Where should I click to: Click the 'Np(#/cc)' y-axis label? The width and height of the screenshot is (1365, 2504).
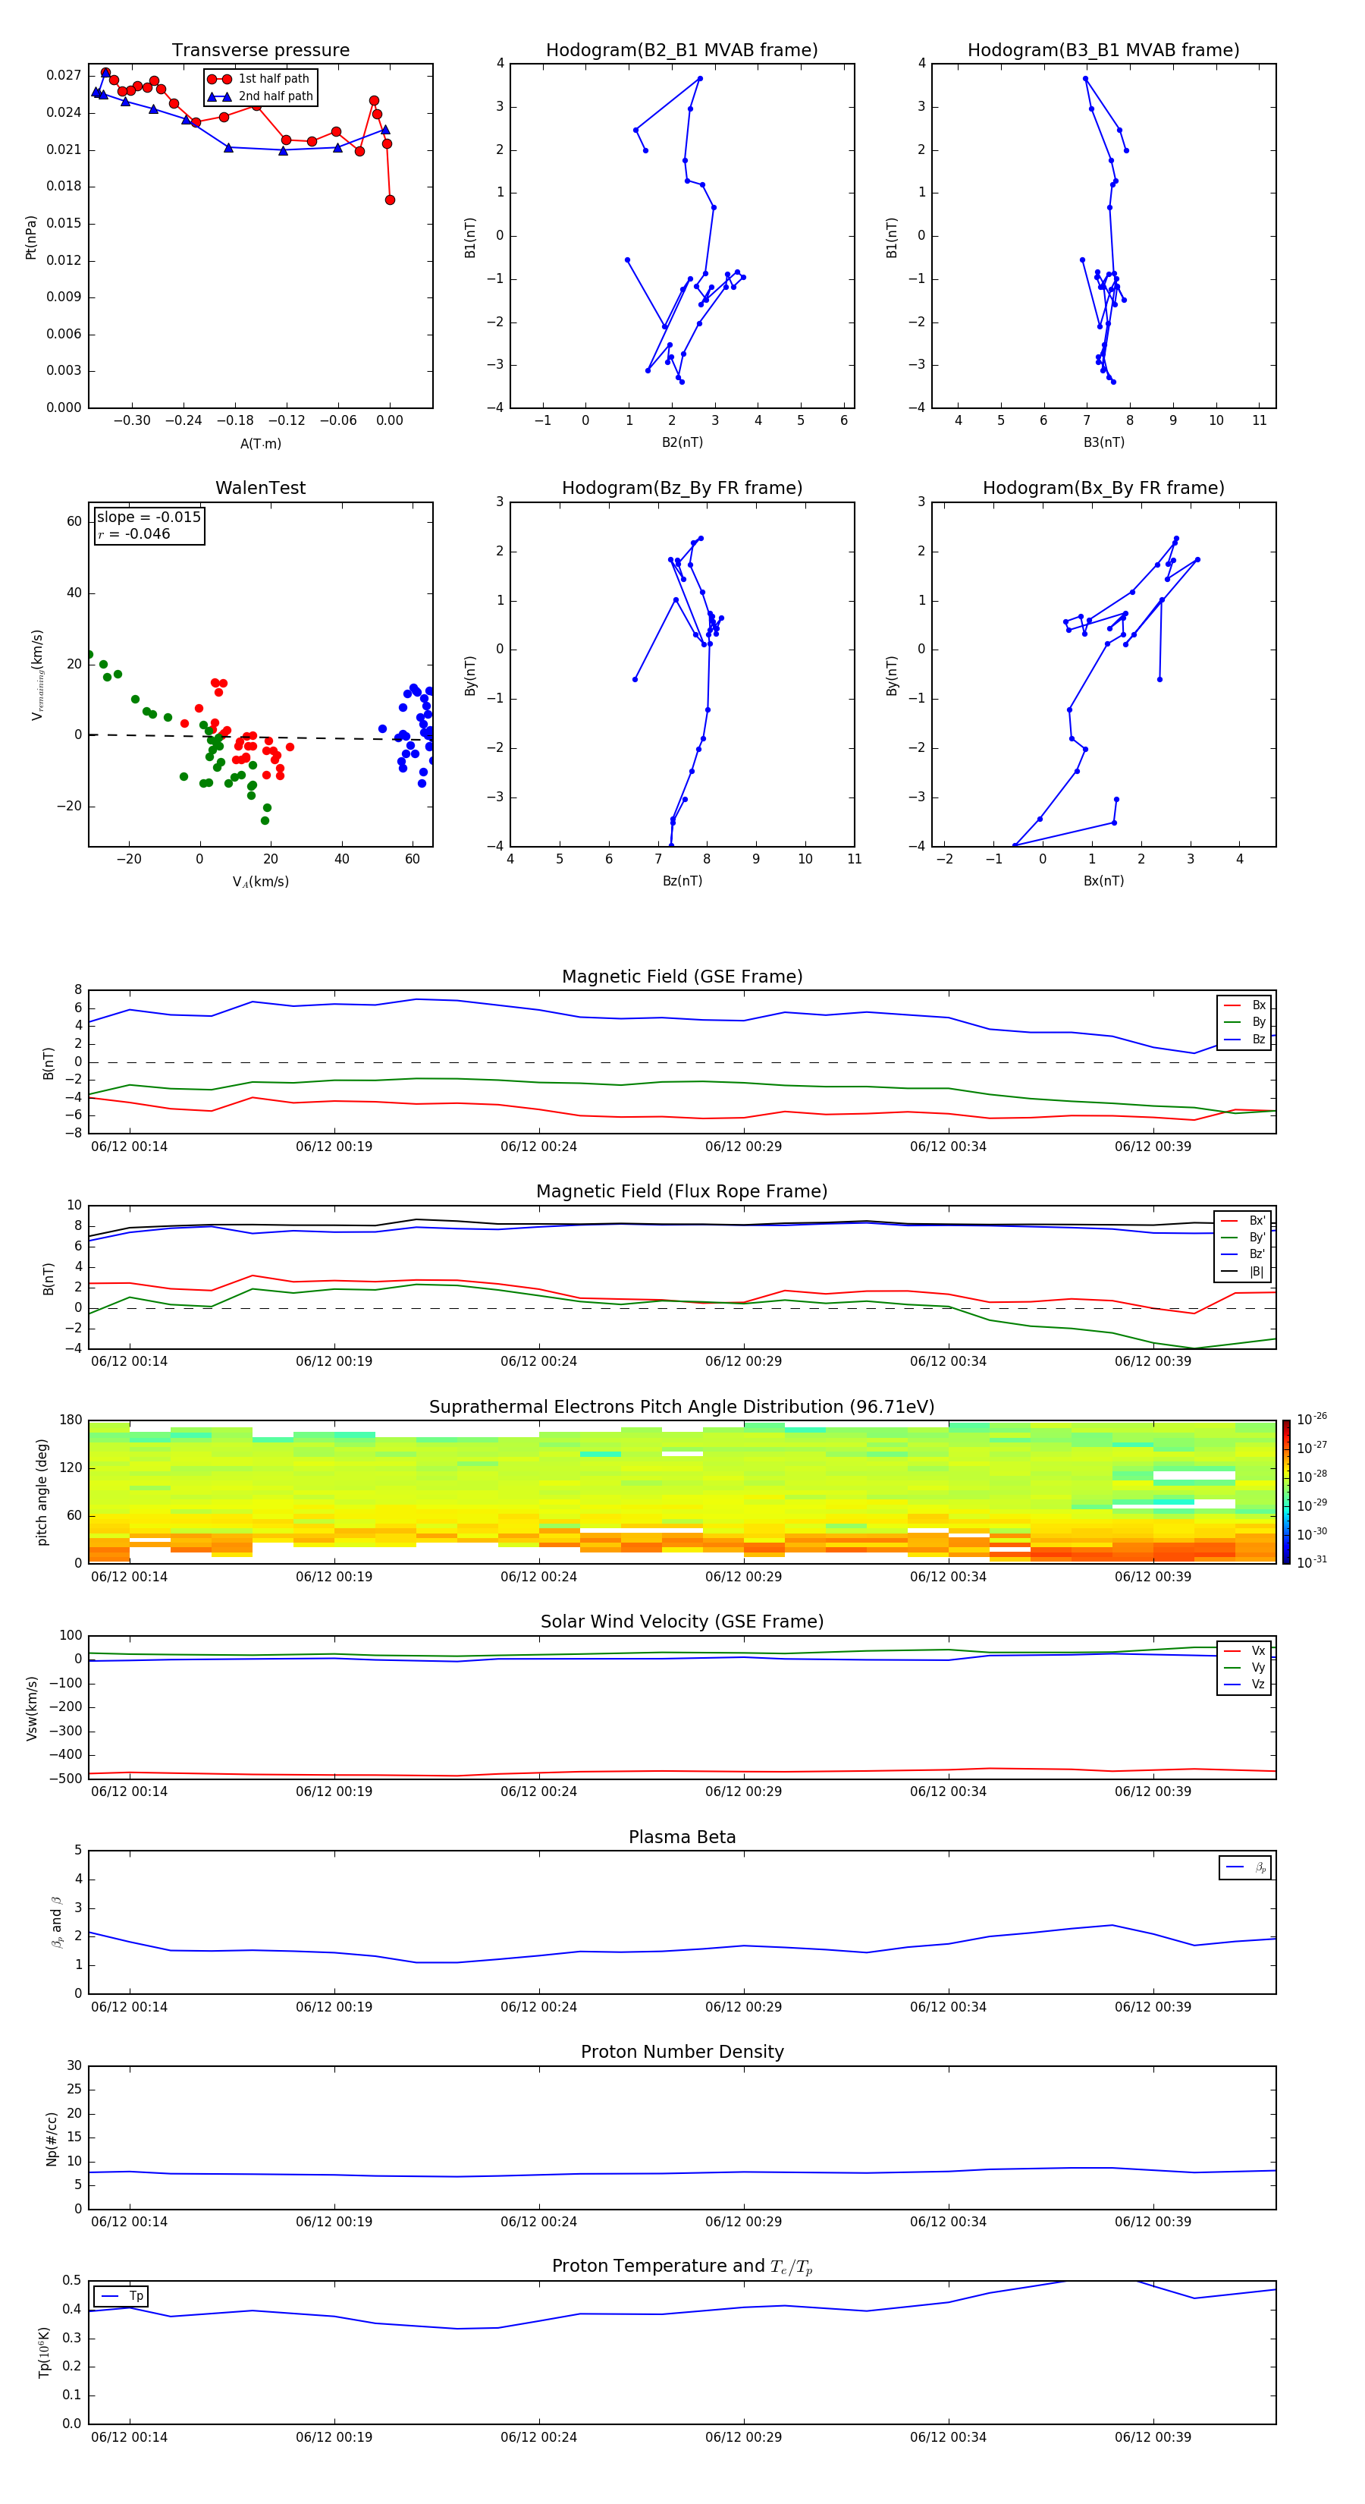coord(52,2138)
